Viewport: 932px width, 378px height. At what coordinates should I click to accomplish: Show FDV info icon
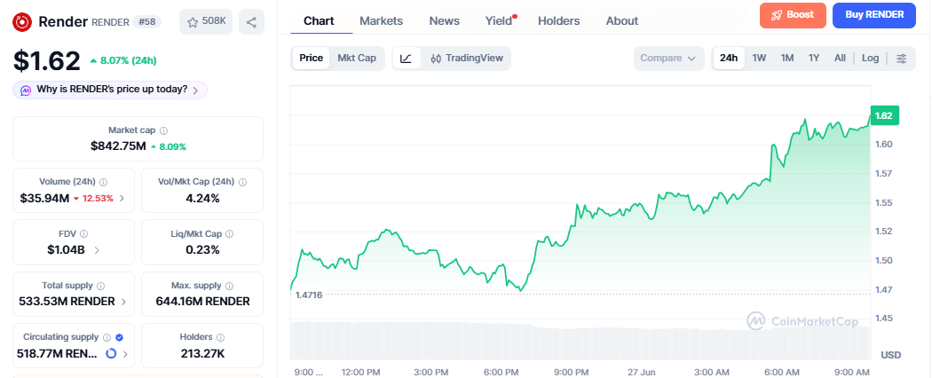tap(83, 233)
